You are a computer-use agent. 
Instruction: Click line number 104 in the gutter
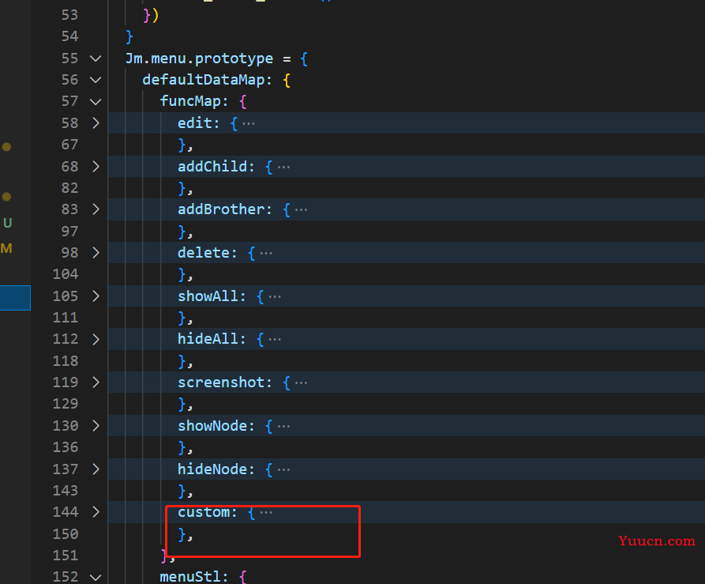(66, 274)
